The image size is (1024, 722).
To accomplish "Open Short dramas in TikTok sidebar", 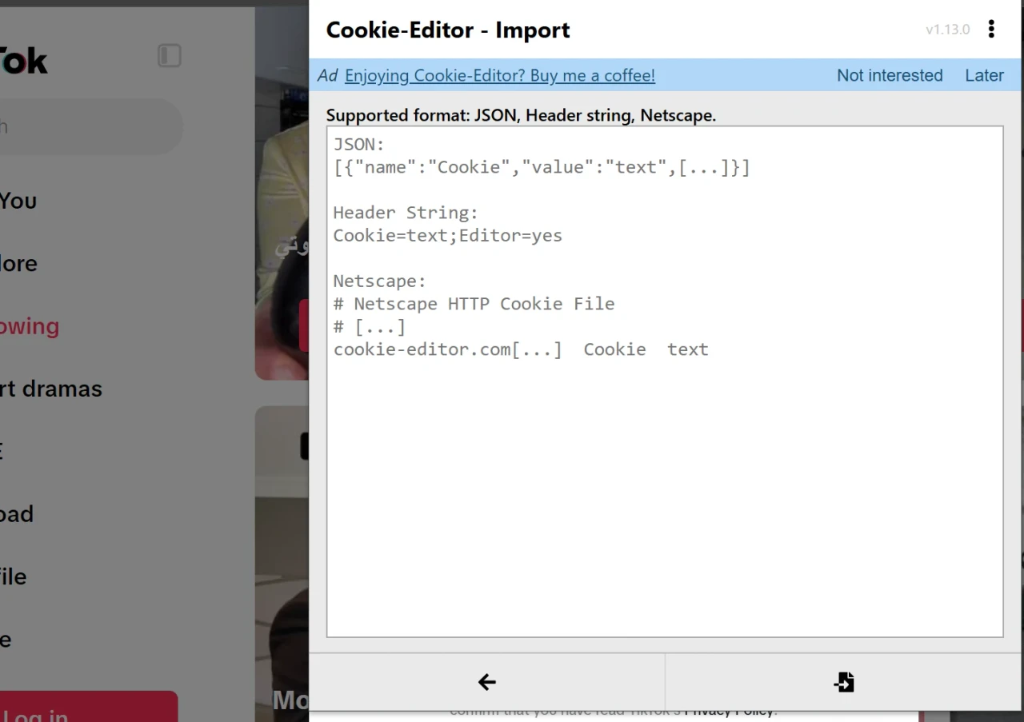I will [51, 389].
